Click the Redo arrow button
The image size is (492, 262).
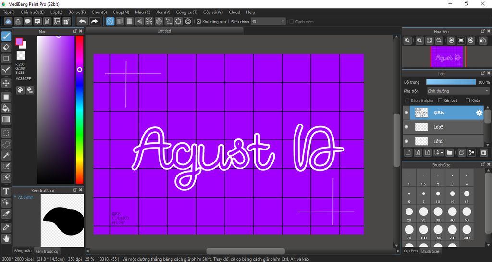(94, 21)
